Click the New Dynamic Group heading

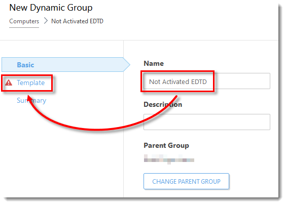pos(51,8)
